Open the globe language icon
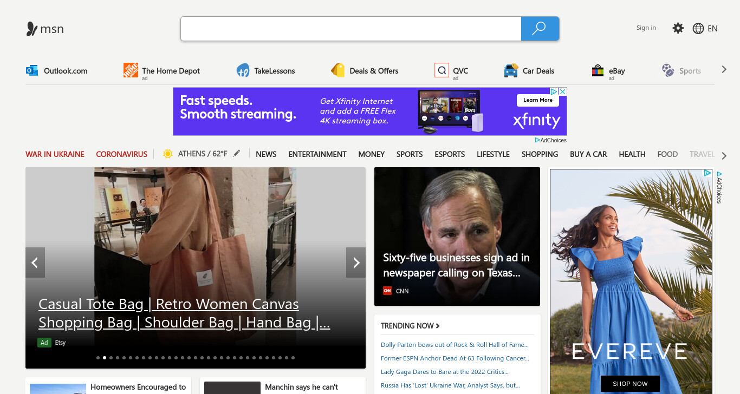This screenshot has width=740, height=394. point(698,28)
